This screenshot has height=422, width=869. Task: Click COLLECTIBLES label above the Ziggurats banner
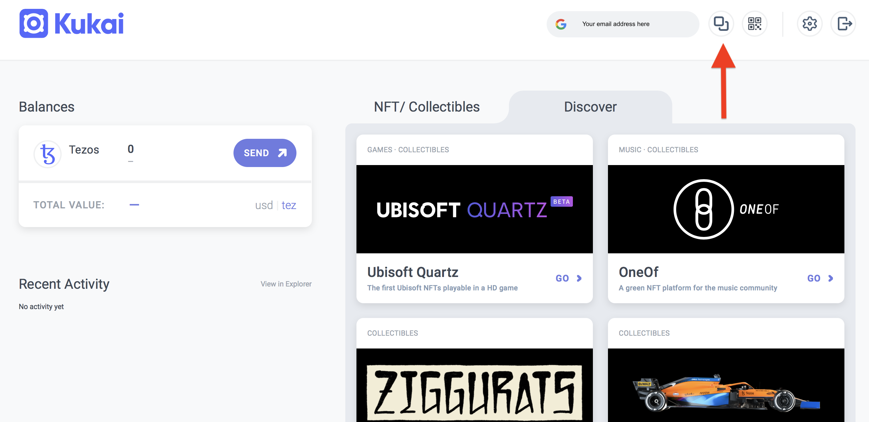[x=392, y=333]
